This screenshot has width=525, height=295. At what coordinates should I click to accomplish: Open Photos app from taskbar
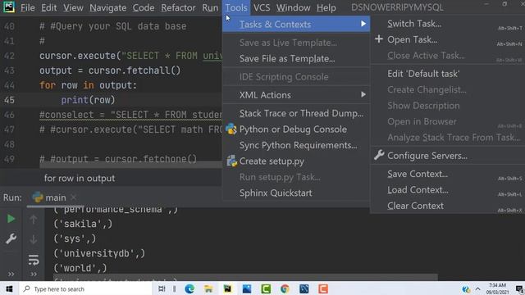[247, 288]
